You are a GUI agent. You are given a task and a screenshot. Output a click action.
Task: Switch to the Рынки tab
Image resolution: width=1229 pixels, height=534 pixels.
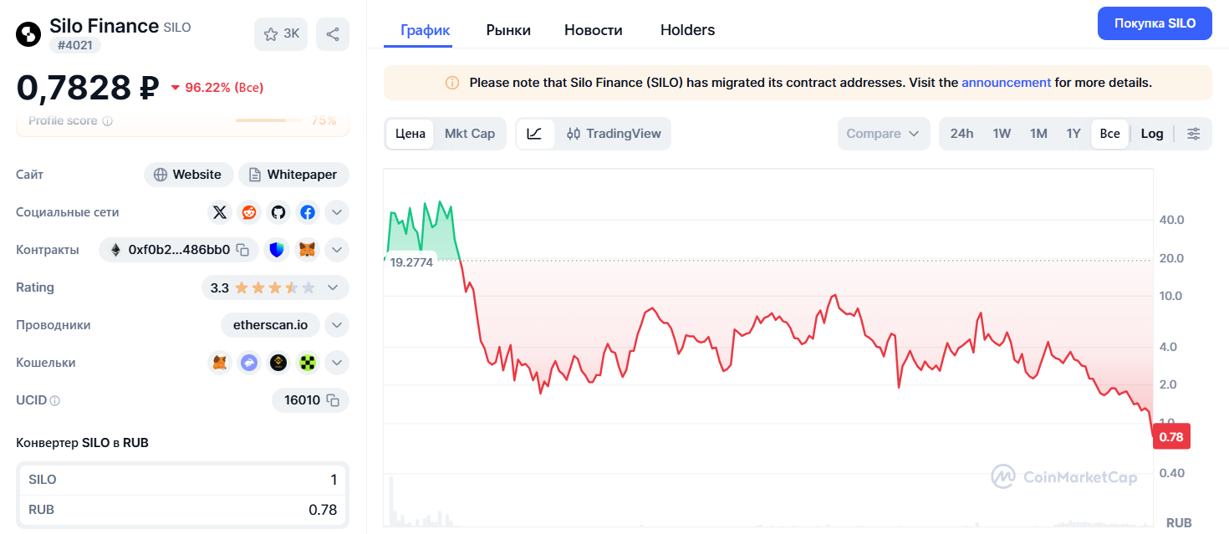point(508,30)
